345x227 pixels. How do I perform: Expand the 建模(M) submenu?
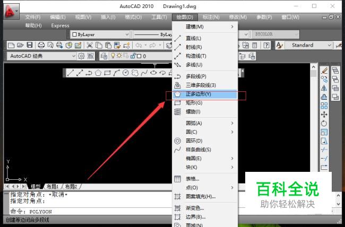tap(205, 27)
